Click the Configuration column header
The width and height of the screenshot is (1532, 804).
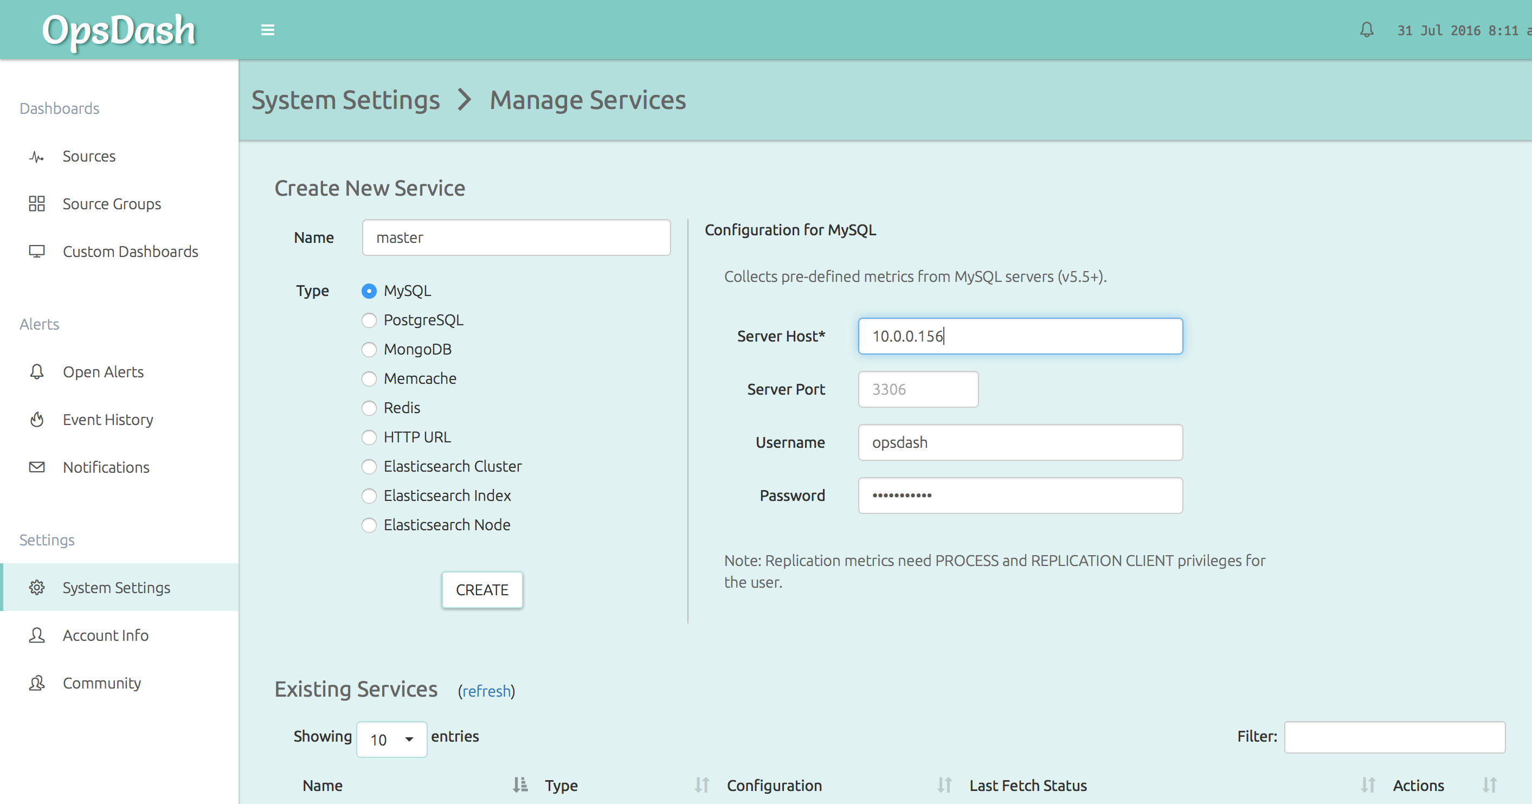pos(774,786)
